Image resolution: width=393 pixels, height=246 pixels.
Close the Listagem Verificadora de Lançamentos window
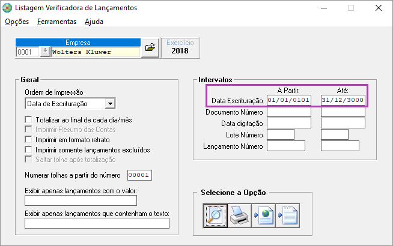[x=379, y=8]
